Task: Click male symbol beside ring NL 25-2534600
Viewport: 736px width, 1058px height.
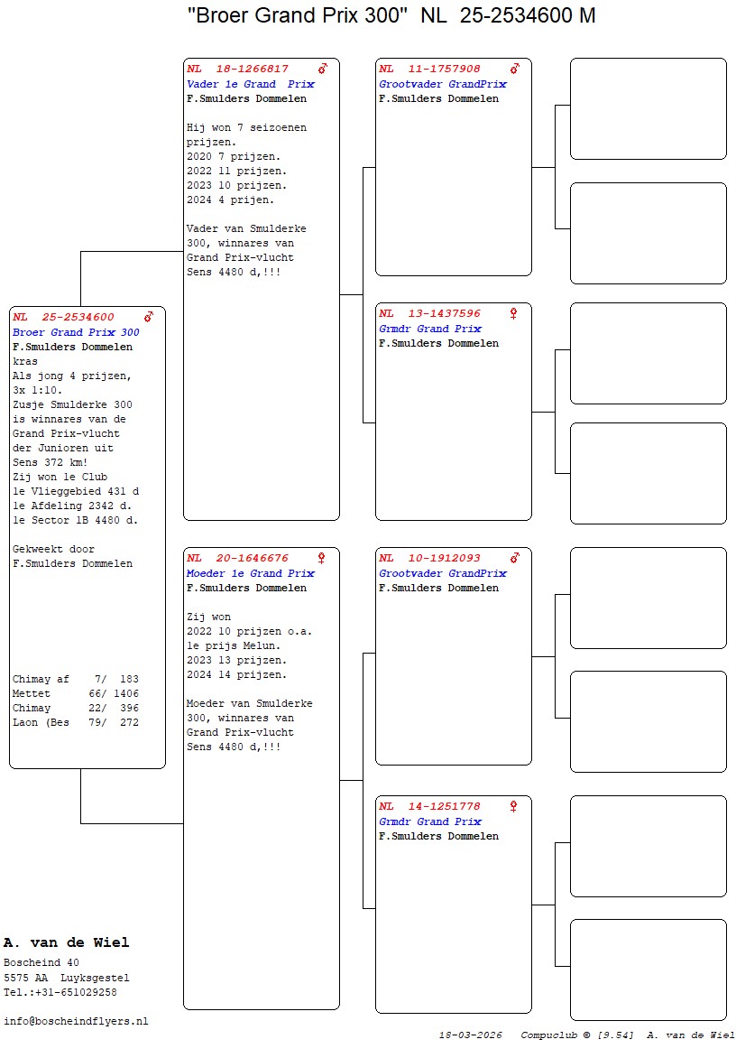Action: (x=149, y=317)
